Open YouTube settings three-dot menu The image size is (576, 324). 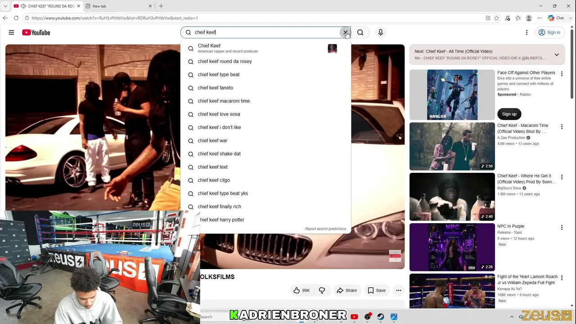tap(526, 32)
